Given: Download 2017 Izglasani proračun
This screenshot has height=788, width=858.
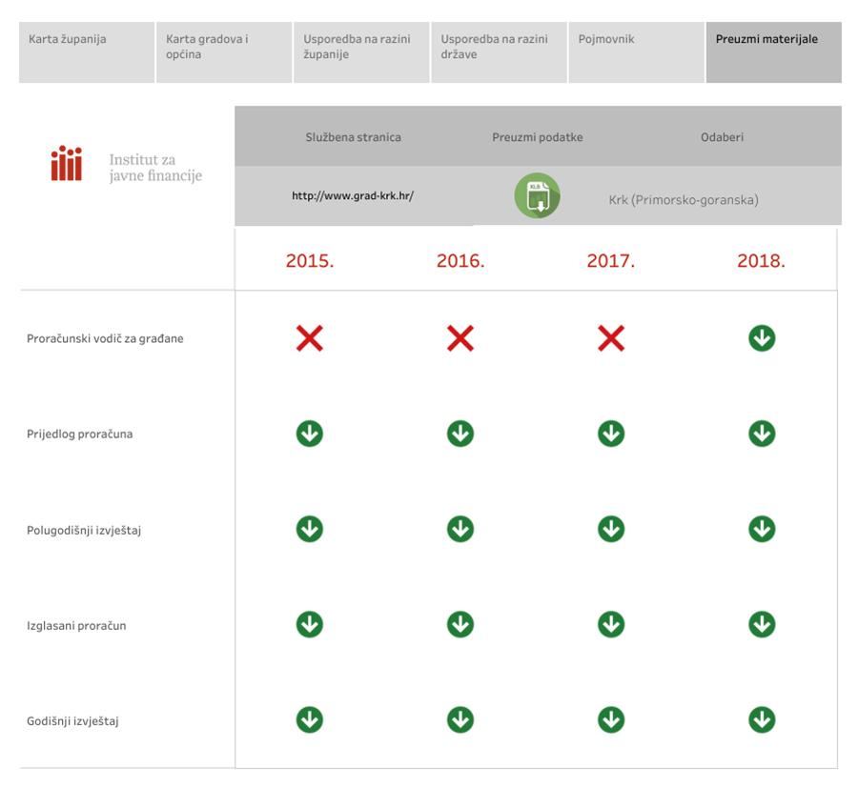Looking at the screenshot, I should 610,624.
